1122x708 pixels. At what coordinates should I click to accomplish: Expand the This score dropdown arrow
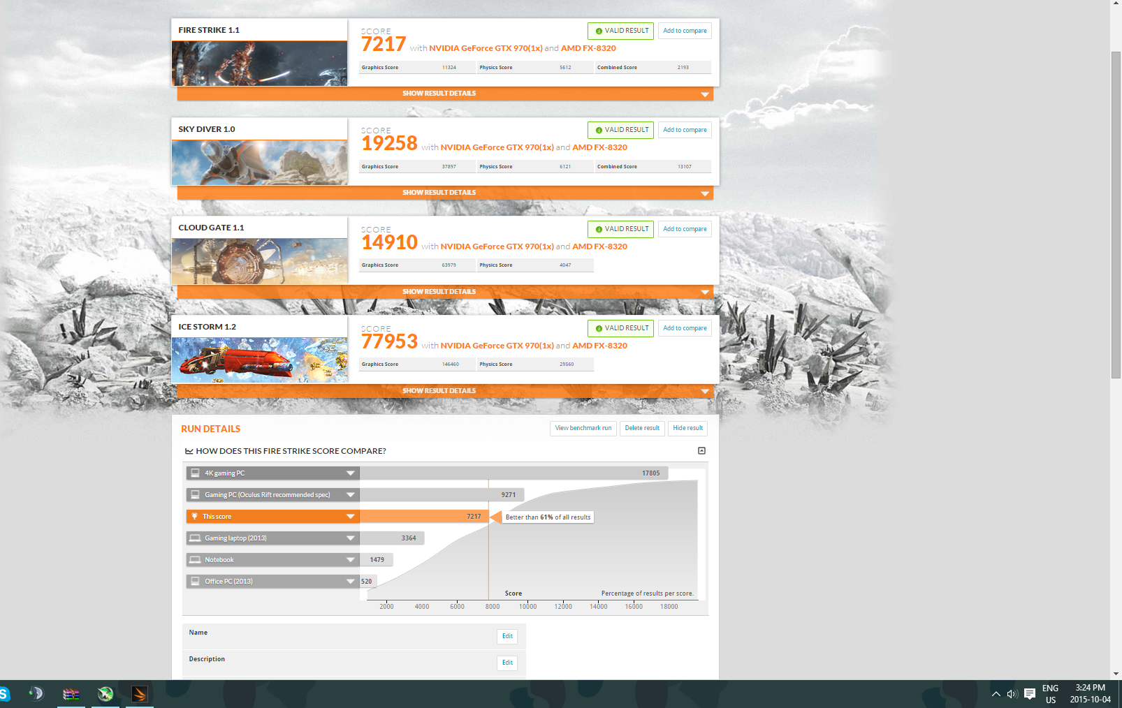[x=351, y=516]
